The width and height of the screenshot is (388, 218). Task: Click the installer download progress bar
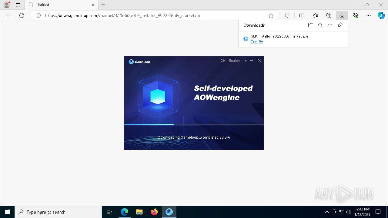[194, 124]
